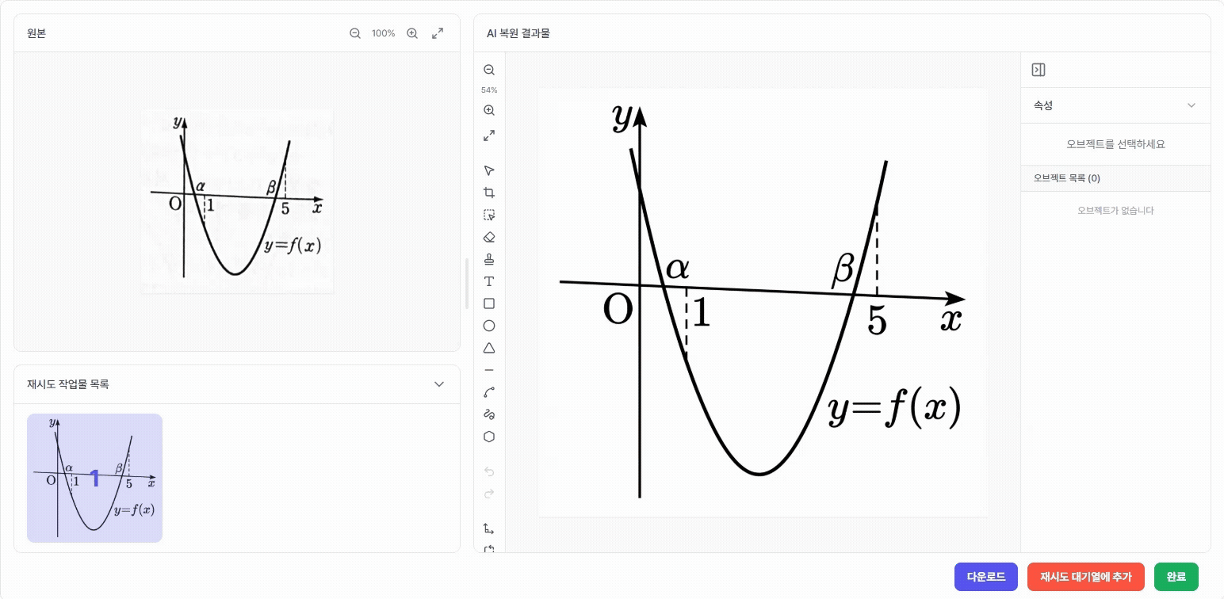The height and width of the screenshot is (599, 1224).
Task: Collapse the 속성 properties section
Action: pos(1191,105)
